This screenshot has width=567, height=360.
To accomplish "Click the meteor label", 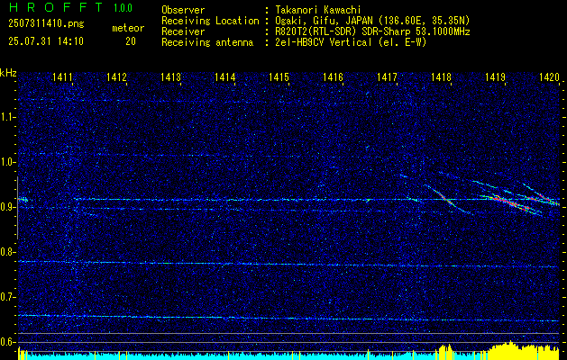I will (128, 28).
